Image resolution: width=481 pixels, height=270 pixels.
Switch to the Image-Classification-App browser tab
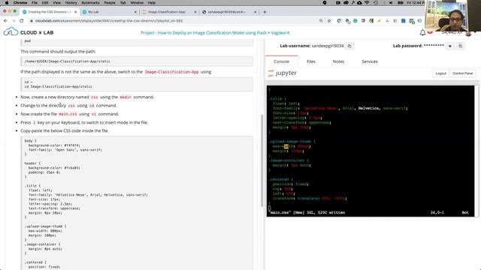tap(168, 12)
